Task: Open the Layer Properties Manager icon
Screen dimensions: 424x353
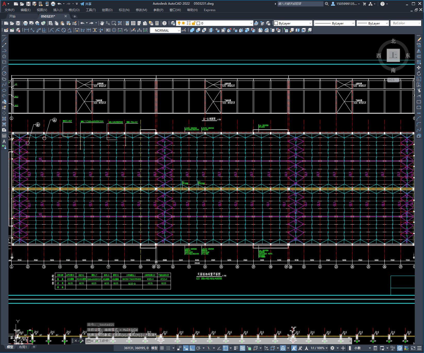Action: (173, 23)
